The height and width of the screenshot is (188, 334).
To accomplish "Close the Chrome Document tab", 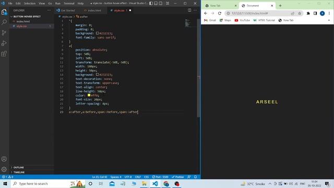I will 272,6.
